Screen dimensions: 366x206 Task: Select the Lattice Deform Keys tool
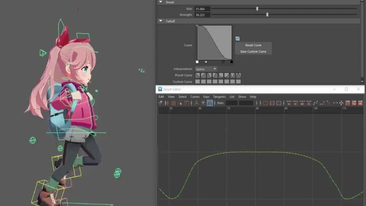[x=173, y=103]
